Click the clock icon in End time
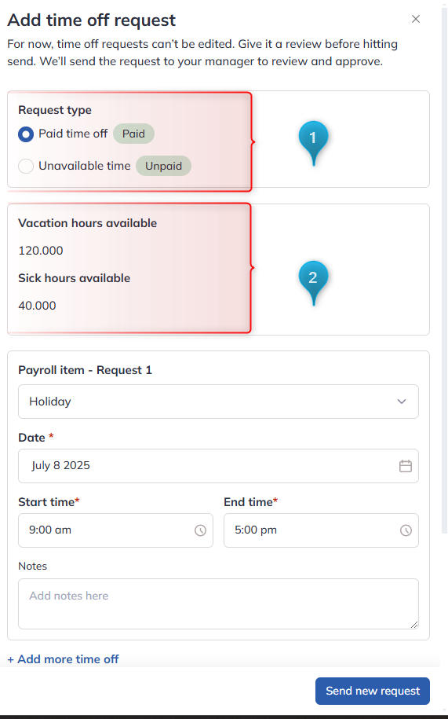This screenshot has height=719, width=448. 406,530
